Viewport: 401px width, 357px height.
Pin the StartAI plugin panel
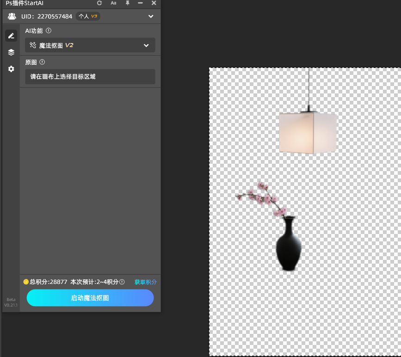(x=128, y=3)
